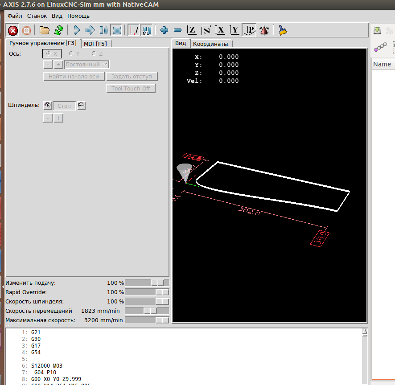Open the Файл menu

click(x=15, y=16)
